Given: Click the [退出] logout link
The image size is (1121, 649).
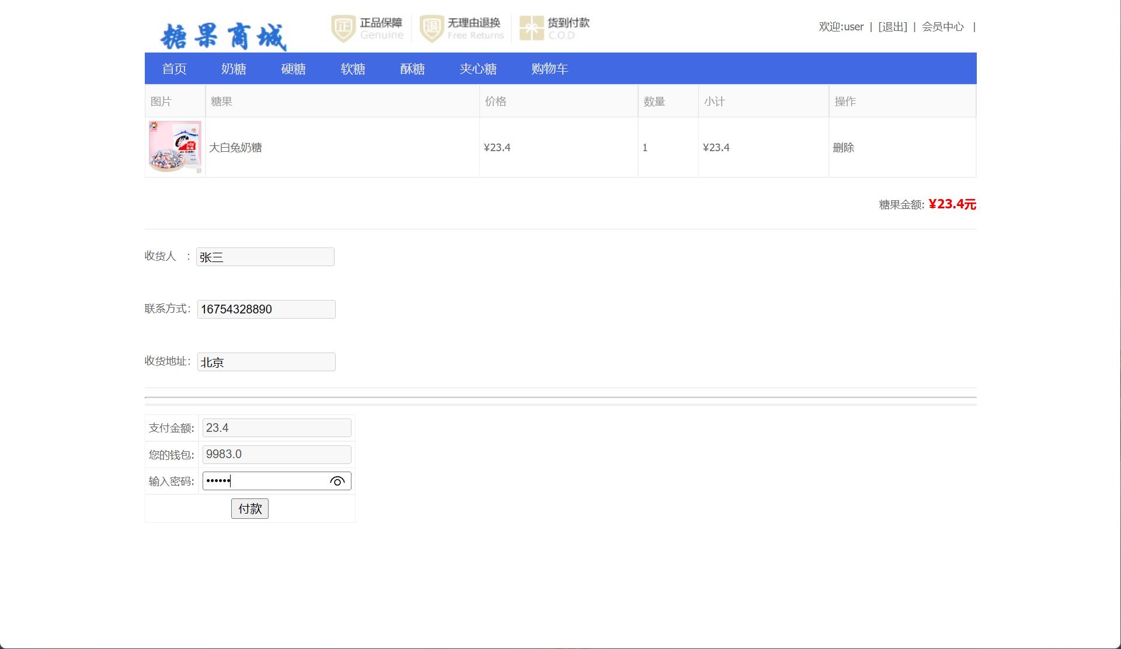Looking at the screenshot, I should click(892, 27).
